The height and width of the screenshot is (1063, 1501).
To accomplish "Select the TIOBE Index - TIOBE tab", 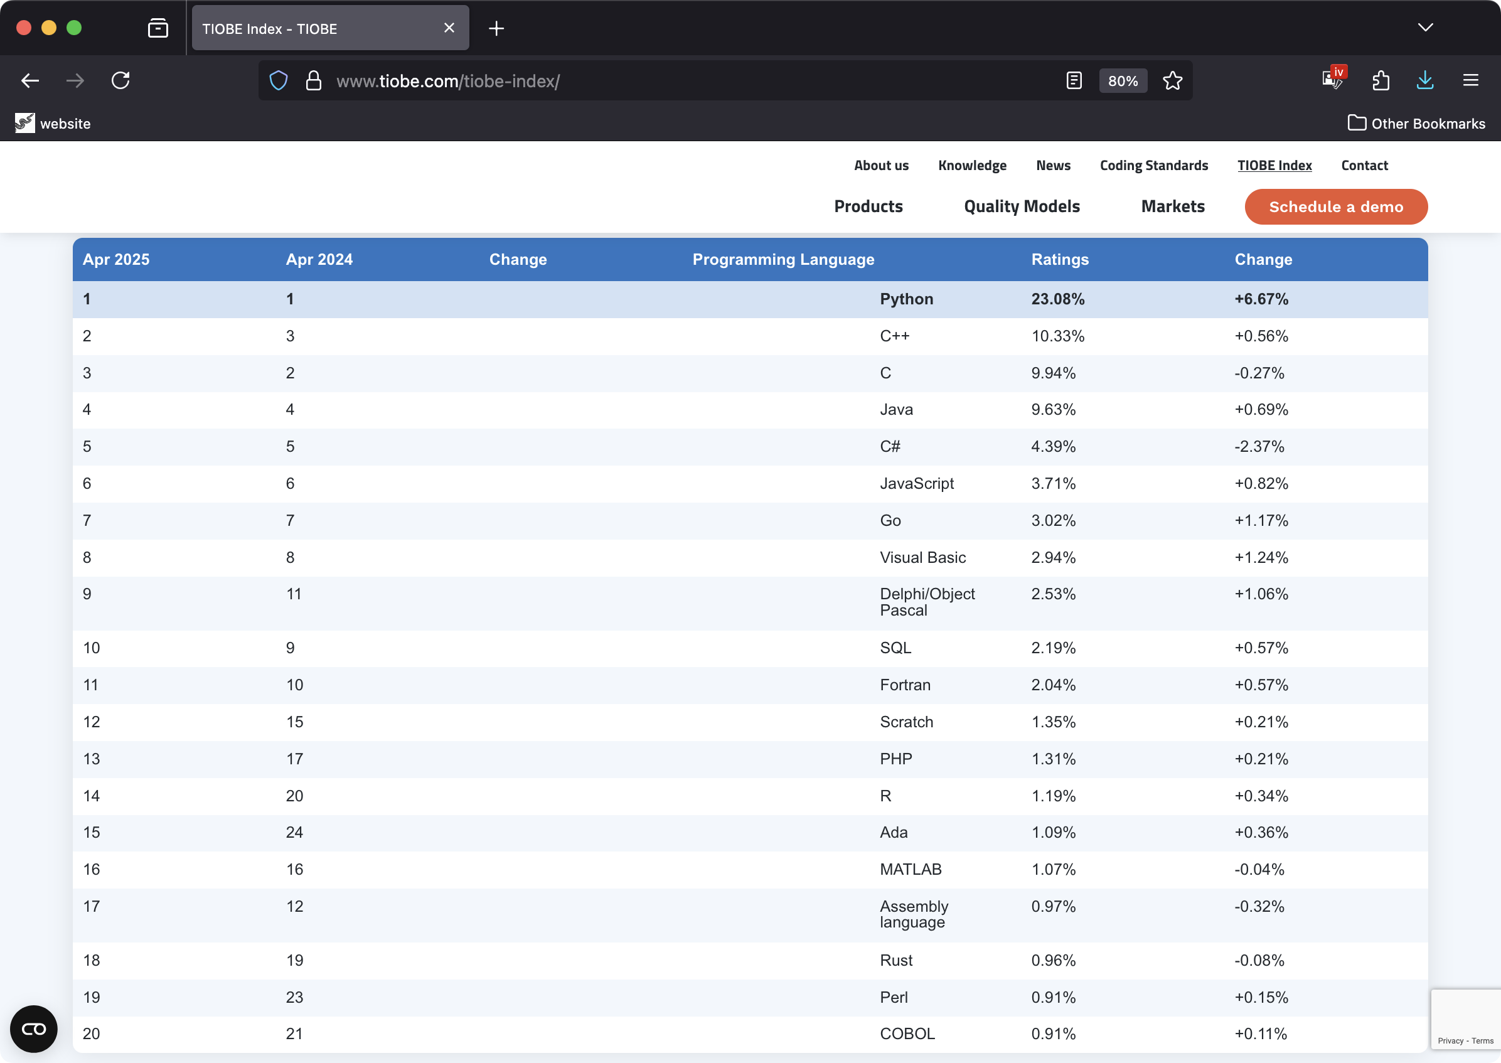I will point(330,28).
